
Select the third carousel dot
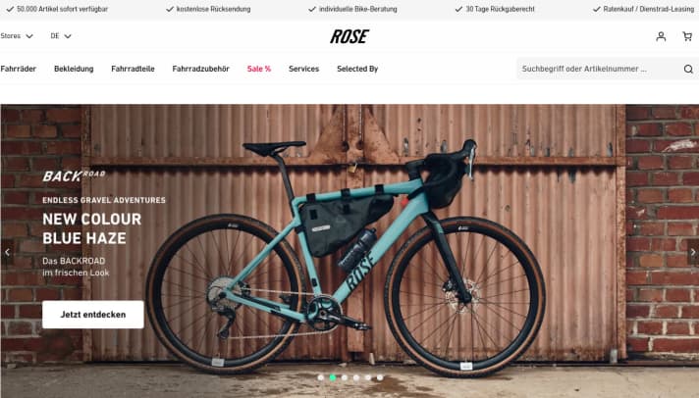345,377
